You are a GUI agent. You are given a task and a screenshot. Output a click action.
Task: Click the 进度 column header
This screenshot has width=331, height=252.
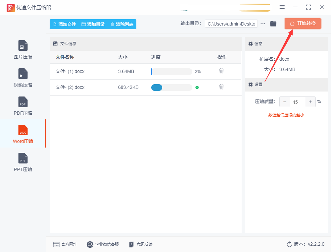coord(156,57)
